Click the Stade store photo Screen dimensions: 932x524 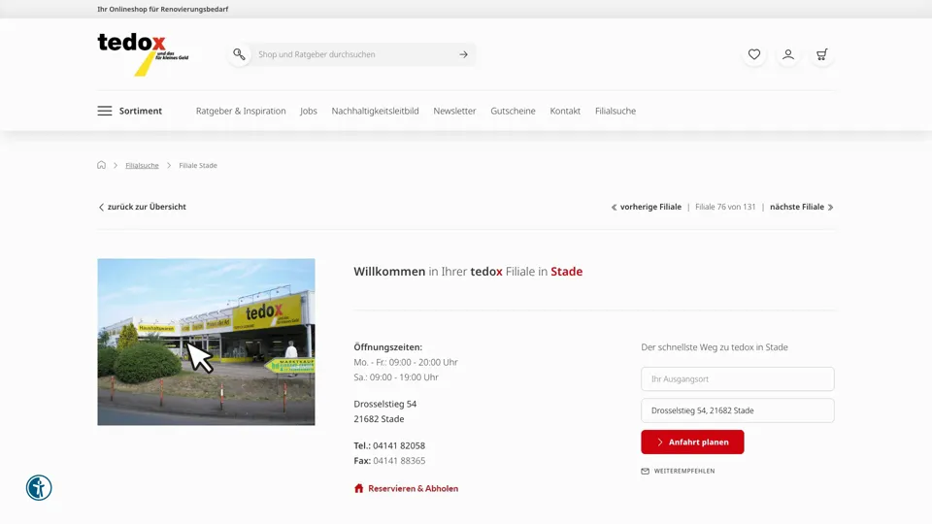[206, 342]
